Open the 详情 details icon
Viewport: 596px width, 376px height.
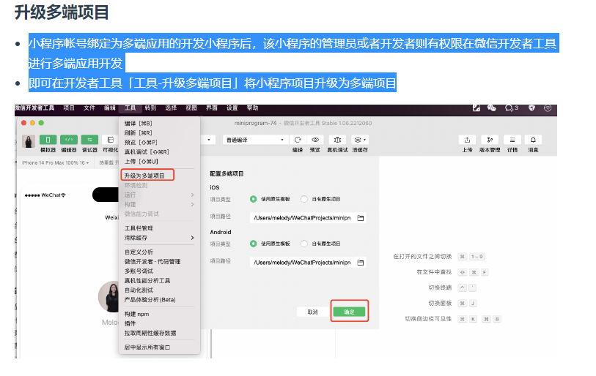click(x=512, y=140)
